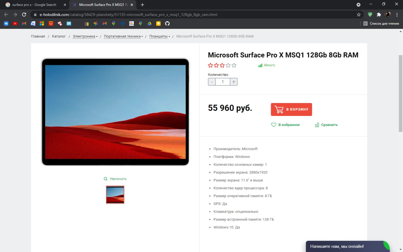Open the blue IP bookmark
This screenshot has width=403, height=252.
tap(69, 24)
